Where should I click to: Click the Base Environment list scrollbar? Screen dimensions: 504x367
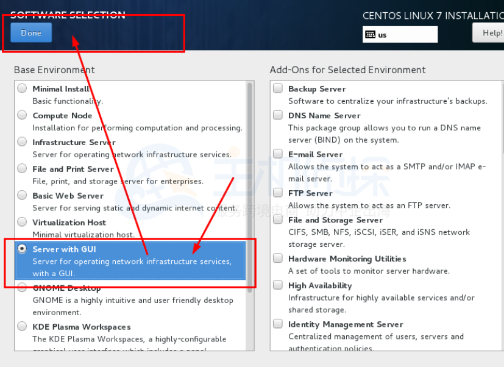tap(250, 187)
